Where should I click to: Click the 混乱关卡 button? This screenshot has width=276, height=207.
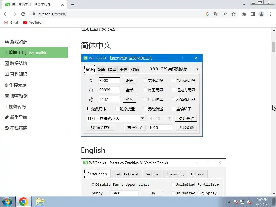[186, 118]
